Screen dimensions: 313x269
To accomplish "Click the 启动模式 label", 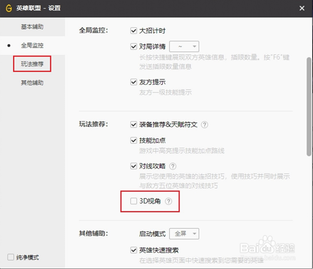I will [153, 233].
